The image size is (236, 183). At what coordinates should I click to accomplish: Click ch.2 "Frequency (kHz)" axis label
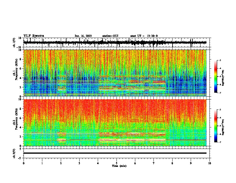click(16, 119)
